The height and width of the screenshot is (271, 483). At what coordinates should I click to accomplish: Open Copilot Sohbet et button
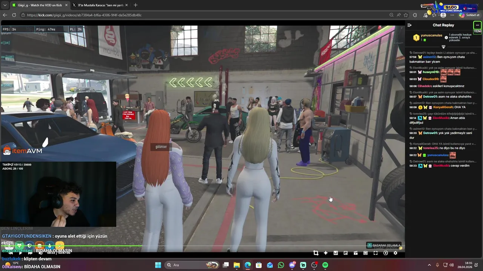pos(469,15)
